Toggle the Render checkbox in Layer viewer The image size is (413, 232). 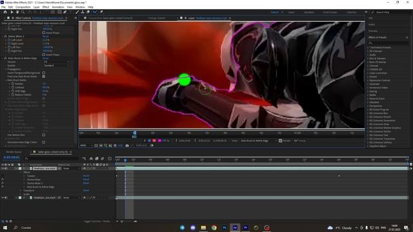click(x=281, y=140)
